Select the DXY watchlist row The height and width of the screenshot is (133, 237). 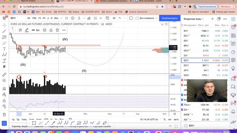click(205, 41)
